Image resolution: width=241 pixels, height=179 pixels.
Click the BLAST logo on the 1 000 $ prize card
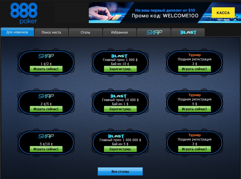[119, 56]
